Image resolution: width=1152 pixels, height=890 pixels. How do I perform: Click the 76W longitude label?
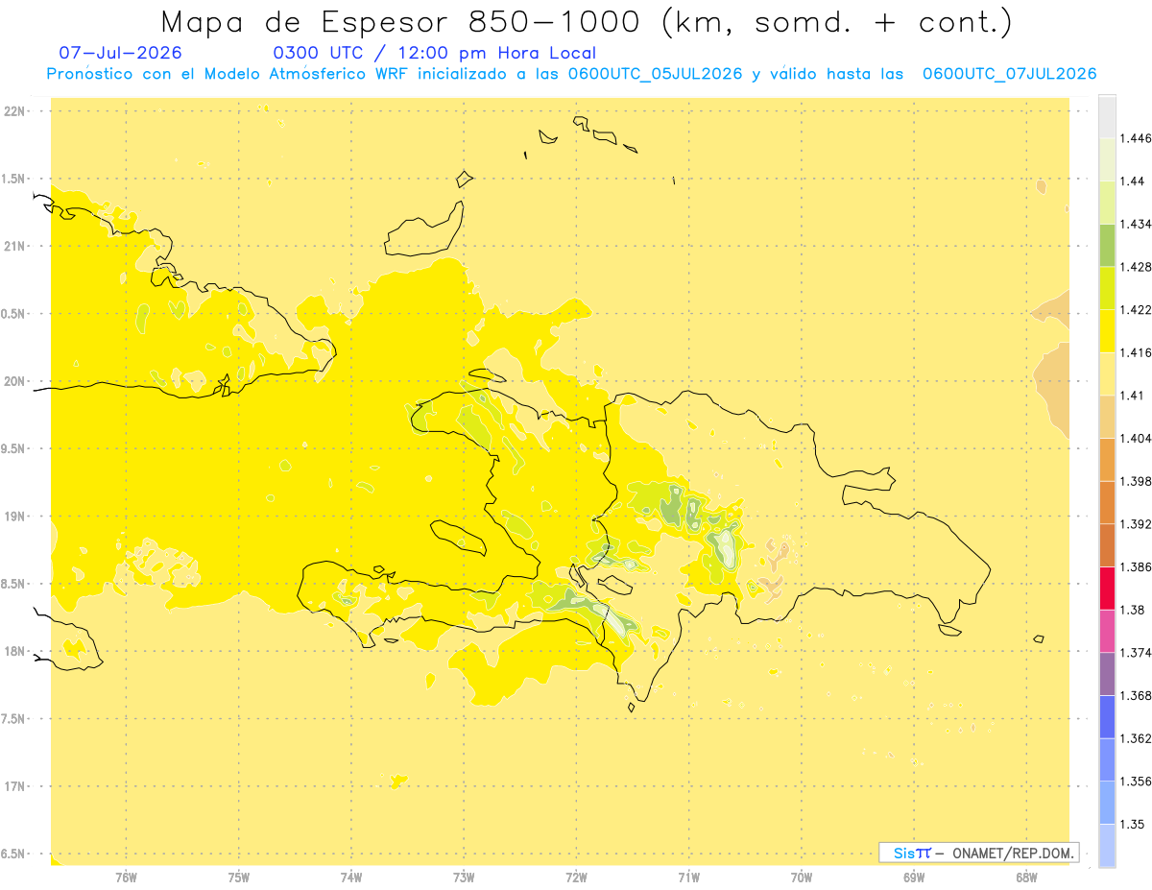point(126,878)
